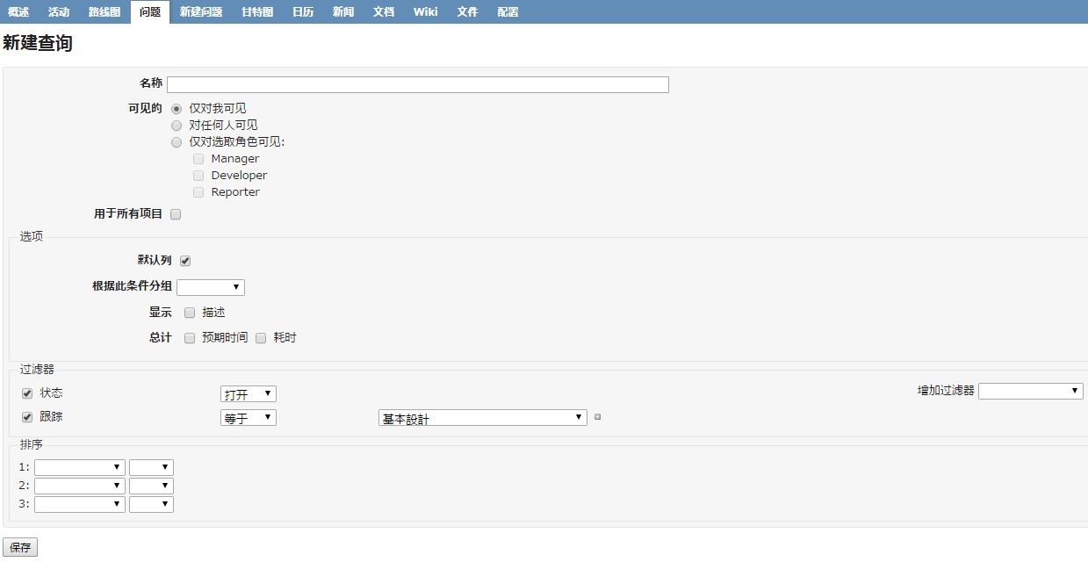
Task: Open the 新闻 tab
Action: pyautogui.click(x=343, y=12)
